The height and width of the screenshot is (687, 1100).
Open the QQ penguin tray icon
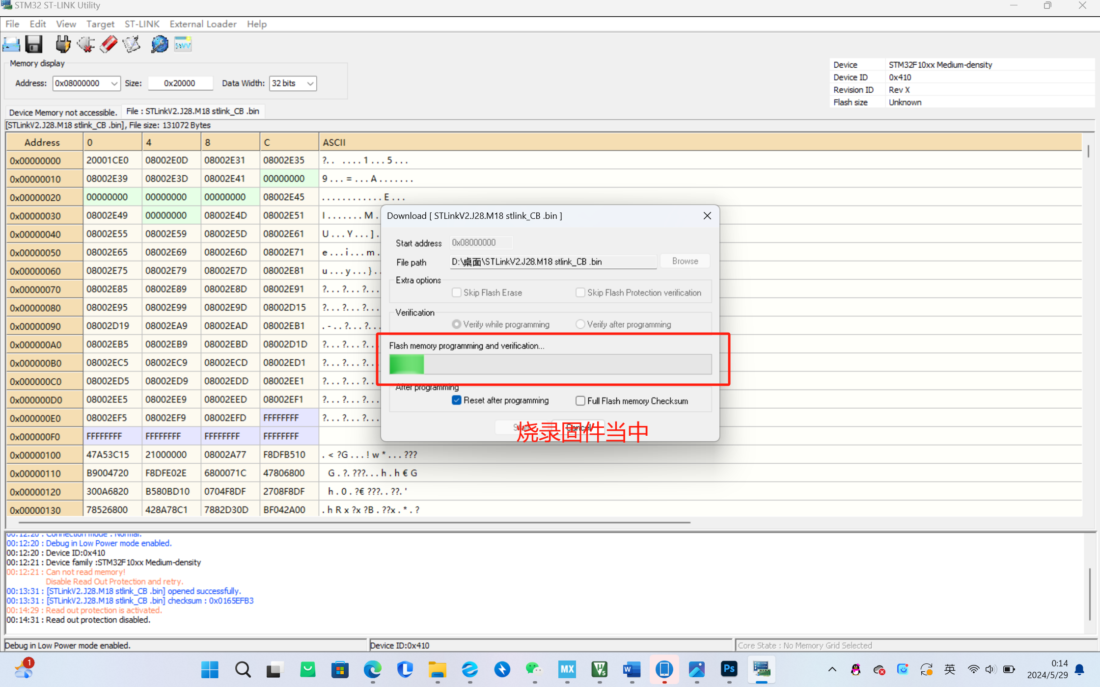[855, 669]
